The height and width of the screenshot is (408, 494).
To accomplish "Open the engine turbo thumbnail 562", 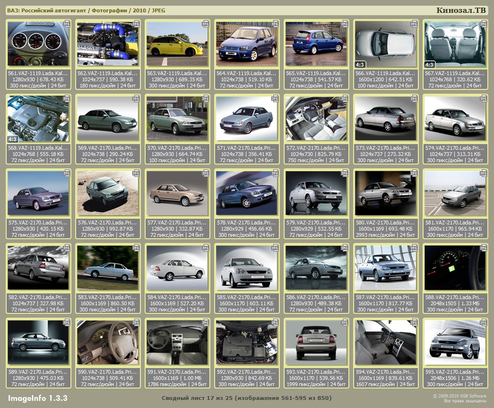I will [x=108, y=44].
